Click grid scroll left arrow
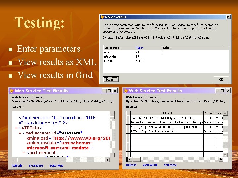The image size is (238, 178). click(x=130, y=159)
